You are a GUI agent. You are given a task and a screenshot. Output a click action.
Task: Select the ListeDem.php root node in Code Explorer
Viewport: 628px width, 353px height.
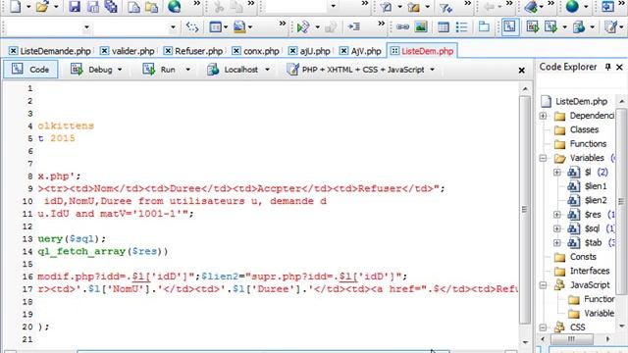[574, 101]
